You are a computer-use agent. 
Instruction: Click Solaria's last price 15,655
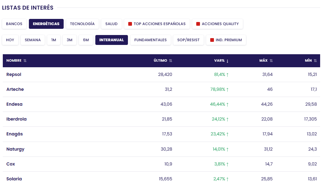[x=166, y=179]
